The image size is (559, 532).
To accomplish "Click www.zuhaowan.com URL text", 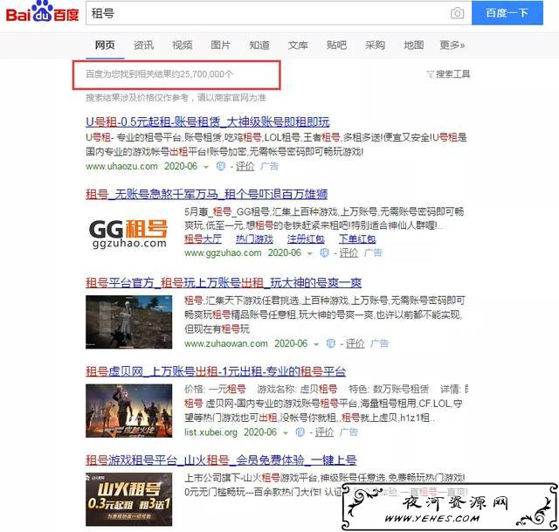I will 226,343.
